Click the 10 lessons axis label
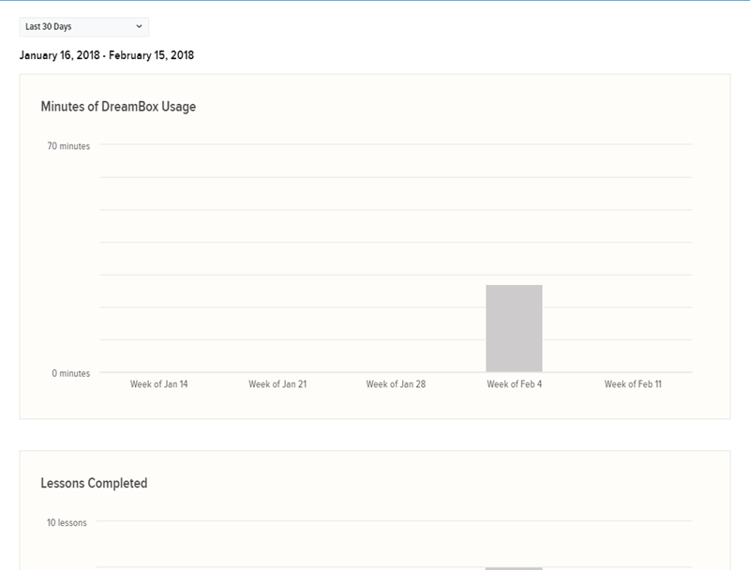 coord(67,523)
